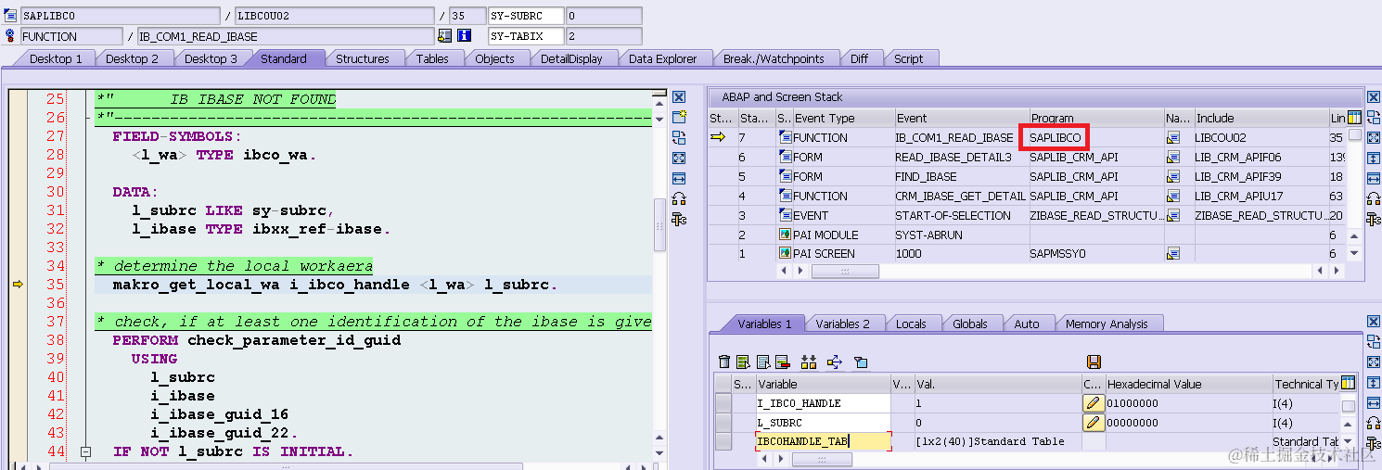Click the blue information icon in header
1382x470 pixels.
(x=465, y=36)
